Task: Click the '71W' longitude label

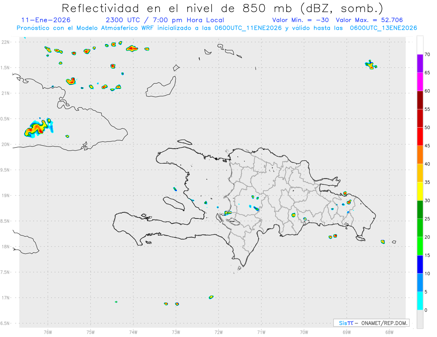Action: click(x=261, y=332)
